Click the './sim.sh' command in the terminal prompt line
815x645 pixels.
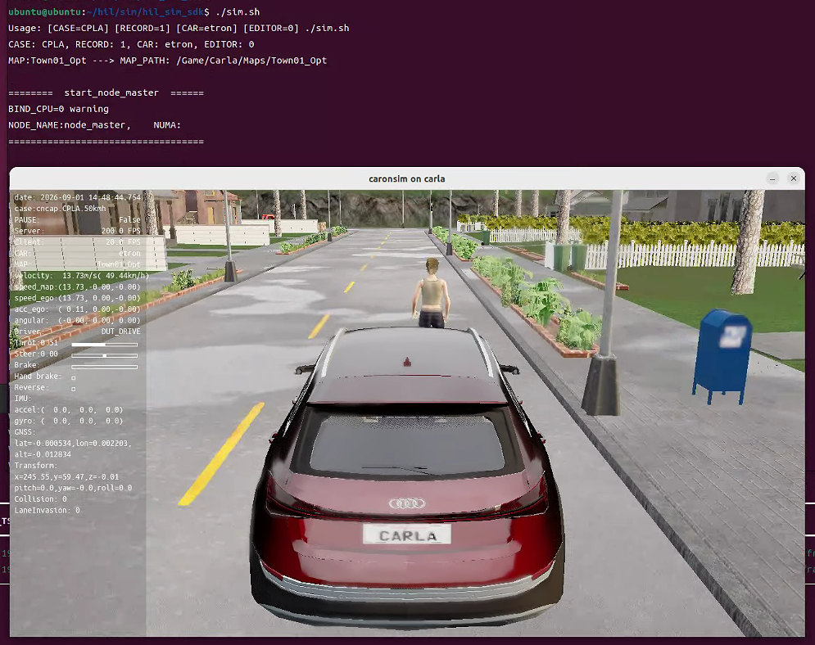click(x=238, y=12)
